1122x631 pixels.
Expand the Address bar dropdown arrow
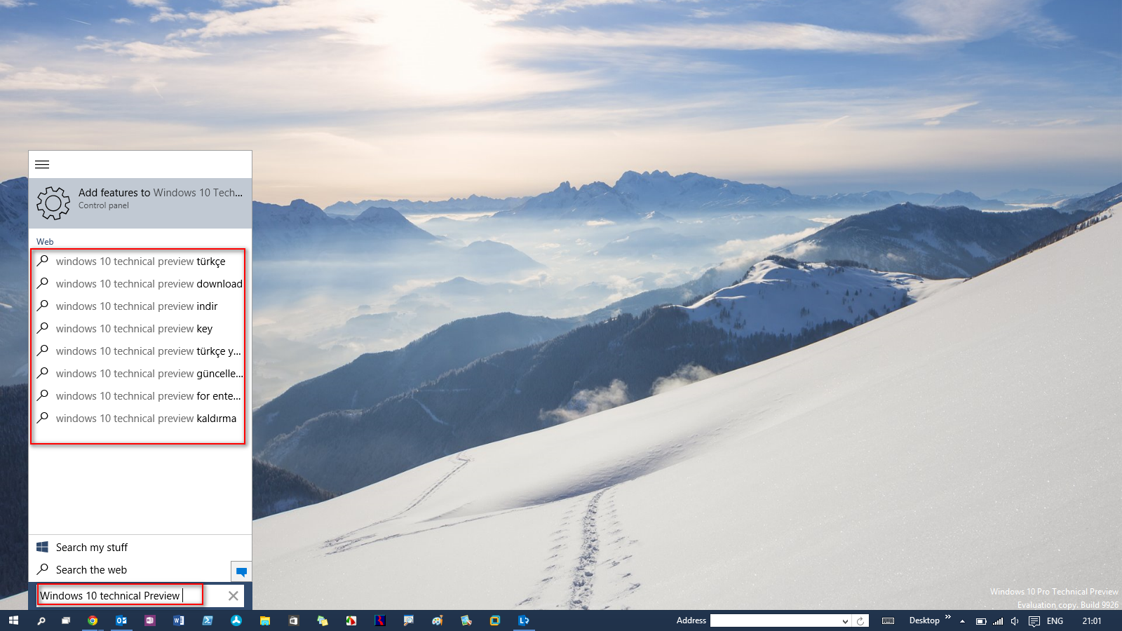(845, 621)
